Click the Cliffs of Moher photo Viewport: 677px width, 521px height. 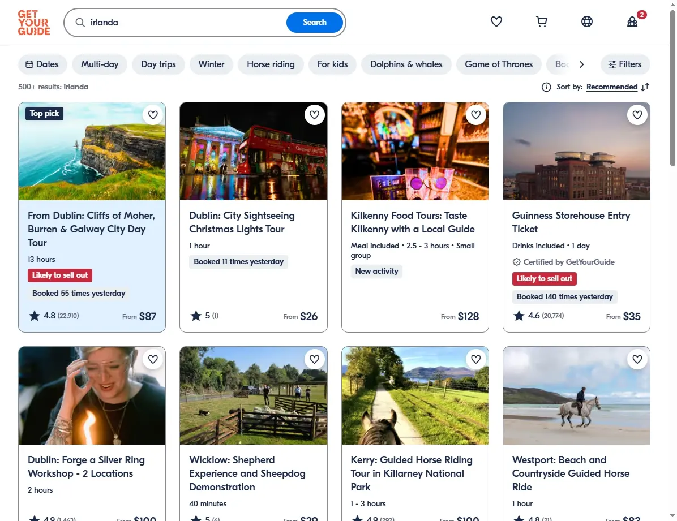pyautogui.click(x=92, y=151)
